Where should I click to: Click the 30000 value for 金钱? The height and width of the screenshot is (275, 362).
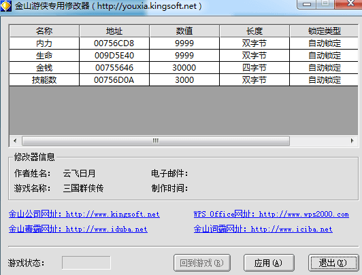tap(184, 68)
